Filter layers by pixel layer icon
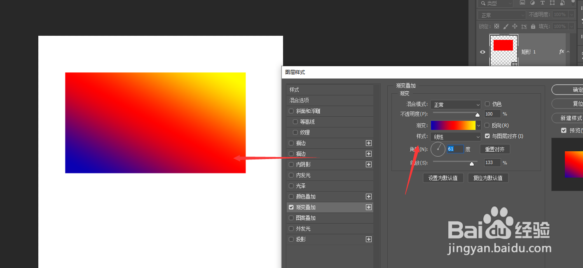This screenshot has width=583, height=268. click(522, 3)
